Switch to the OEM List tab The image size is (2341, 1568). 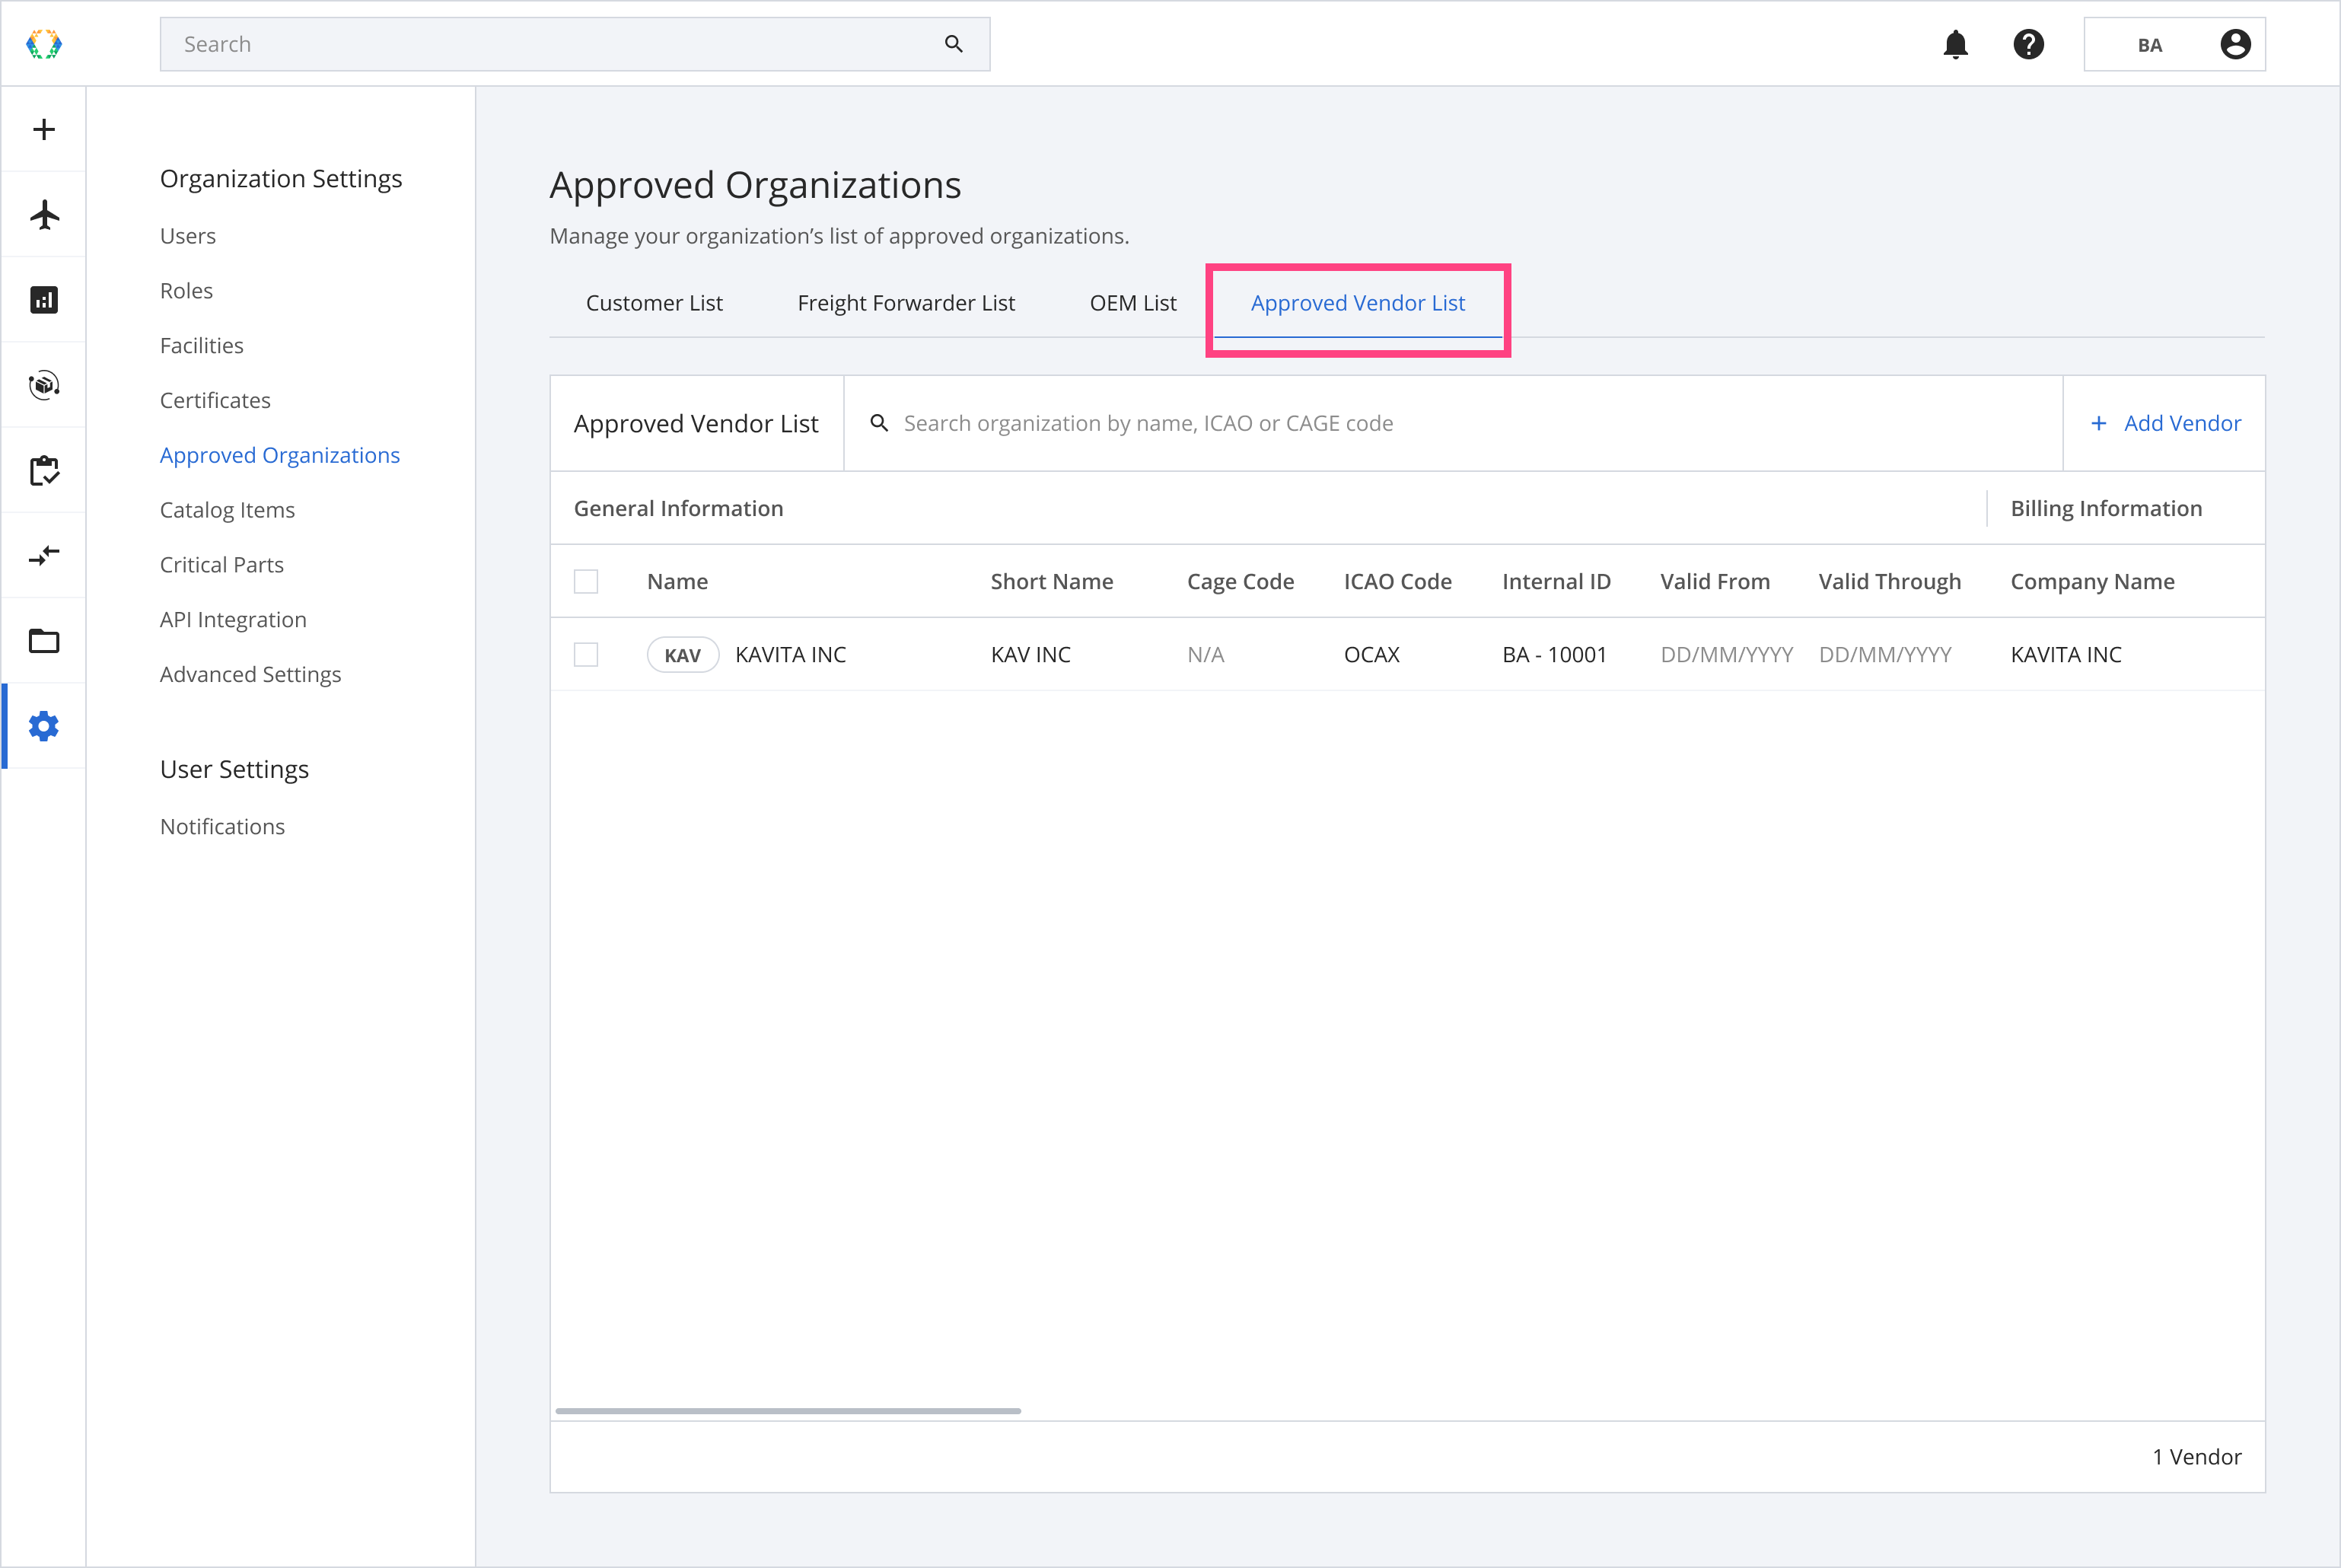[x=1132, y=303]
